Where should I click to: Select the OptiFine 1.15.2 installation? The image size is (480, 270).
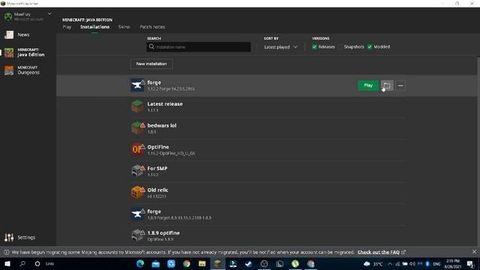click(x=268, y=150)
